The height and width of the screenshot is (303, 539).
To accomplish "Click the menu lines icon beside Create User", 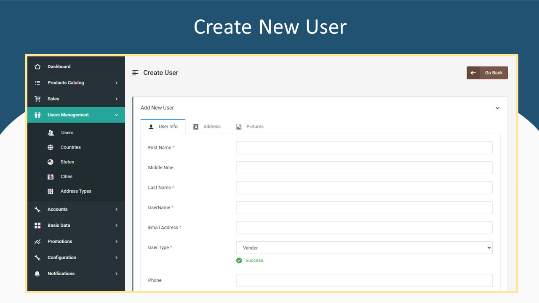I will coord(135,73).
